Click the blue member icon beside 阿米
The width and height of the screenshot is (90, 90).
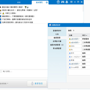pos(70,53)
